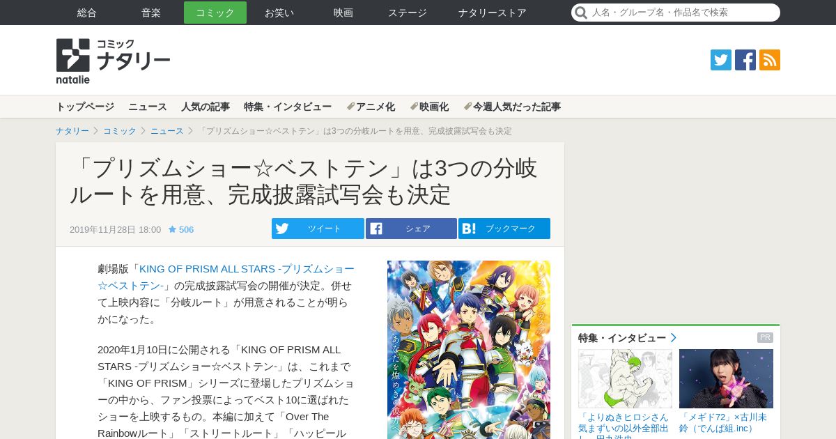Viewport: 836px width, 439px height.
Task: Click the star icon beside 506
Action: click(172, 229)
